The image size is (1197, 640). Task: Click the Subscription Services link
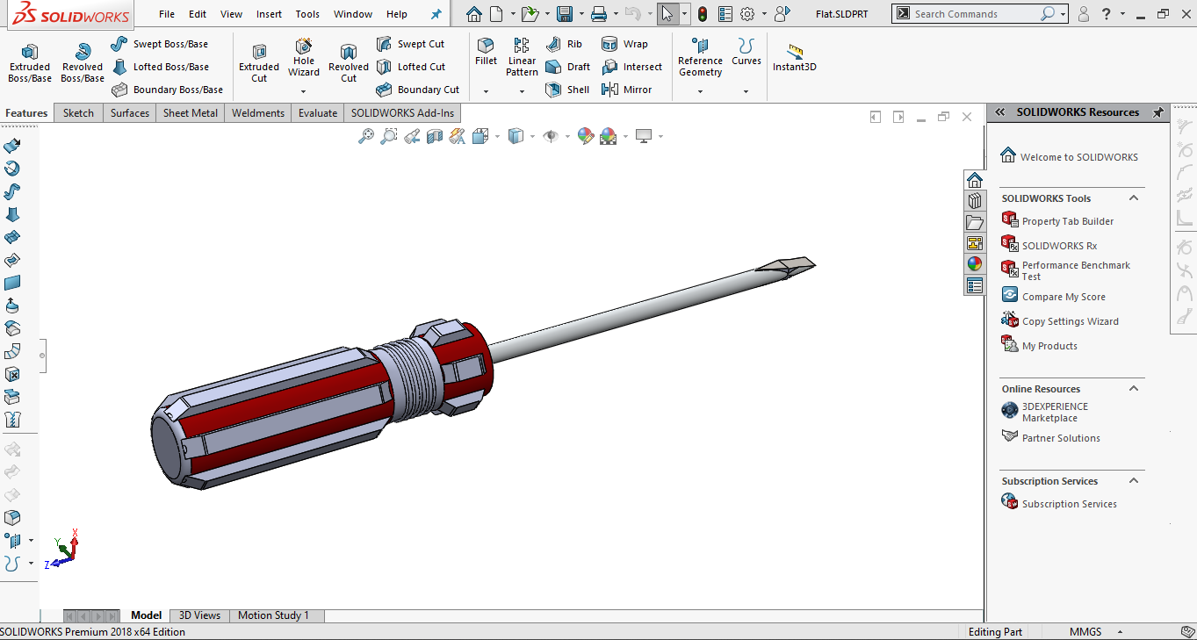pyautogui.click(x=1069, y=504)
